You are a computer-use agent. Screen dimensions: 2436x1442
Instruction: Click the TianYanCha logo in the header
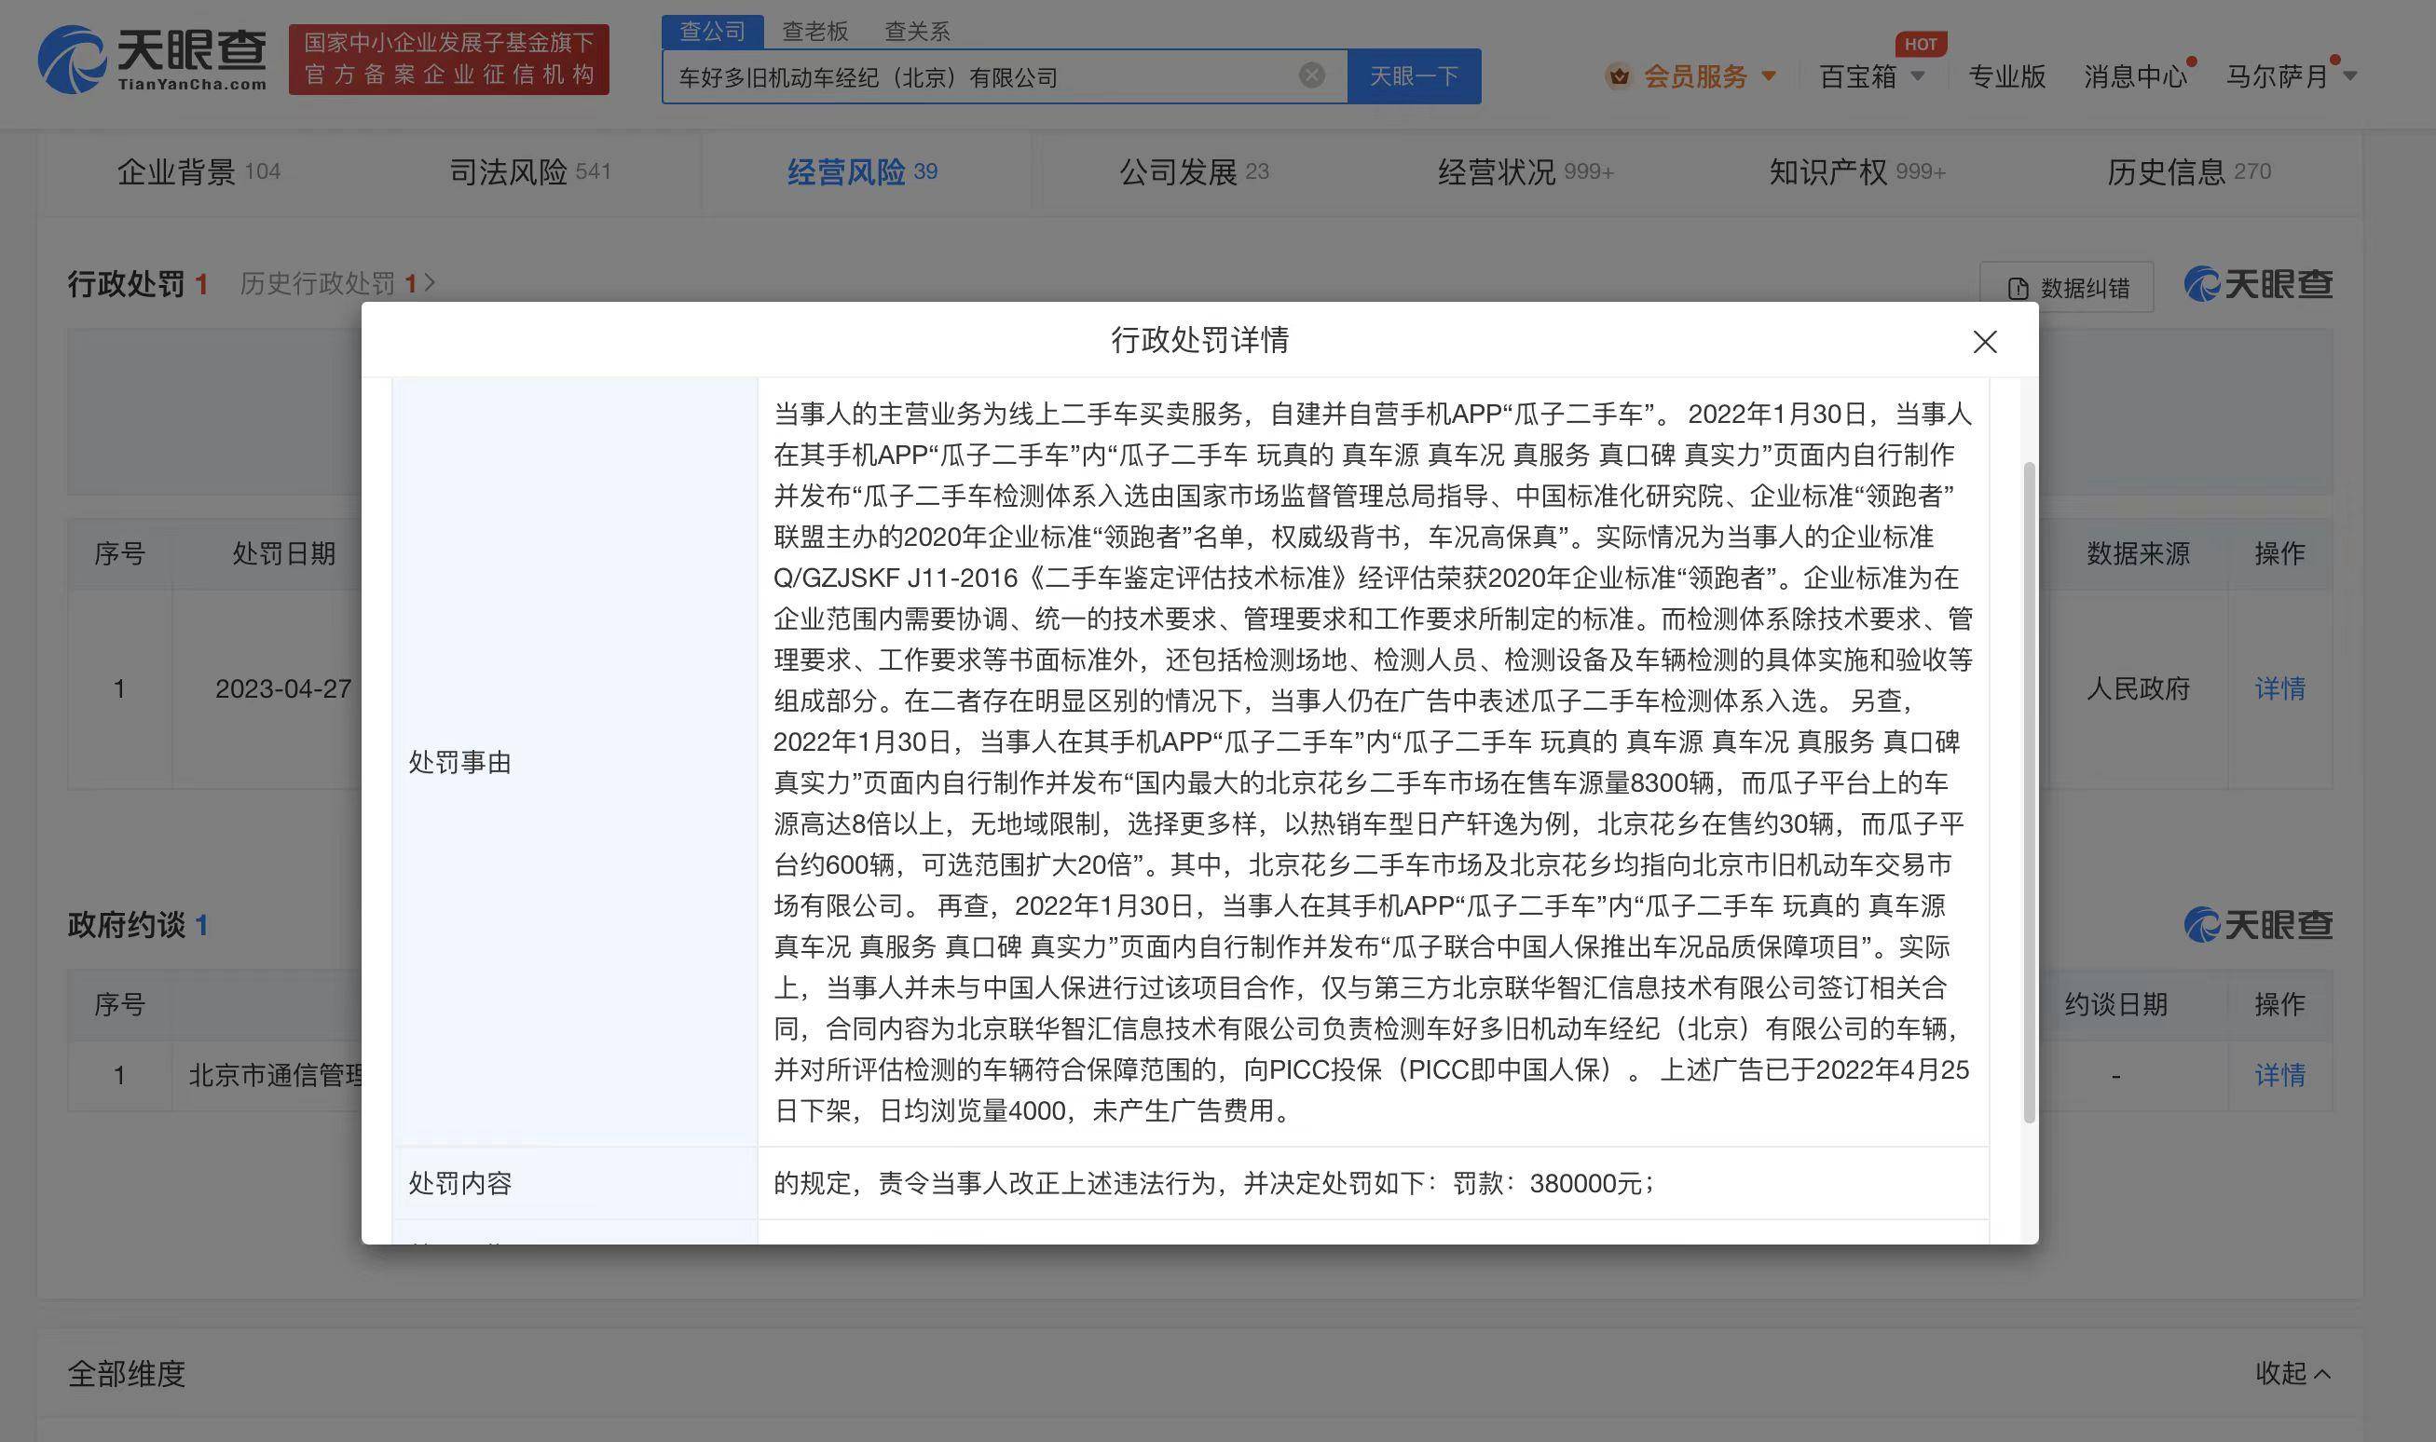pyautogui.click(x=152, y=61)
